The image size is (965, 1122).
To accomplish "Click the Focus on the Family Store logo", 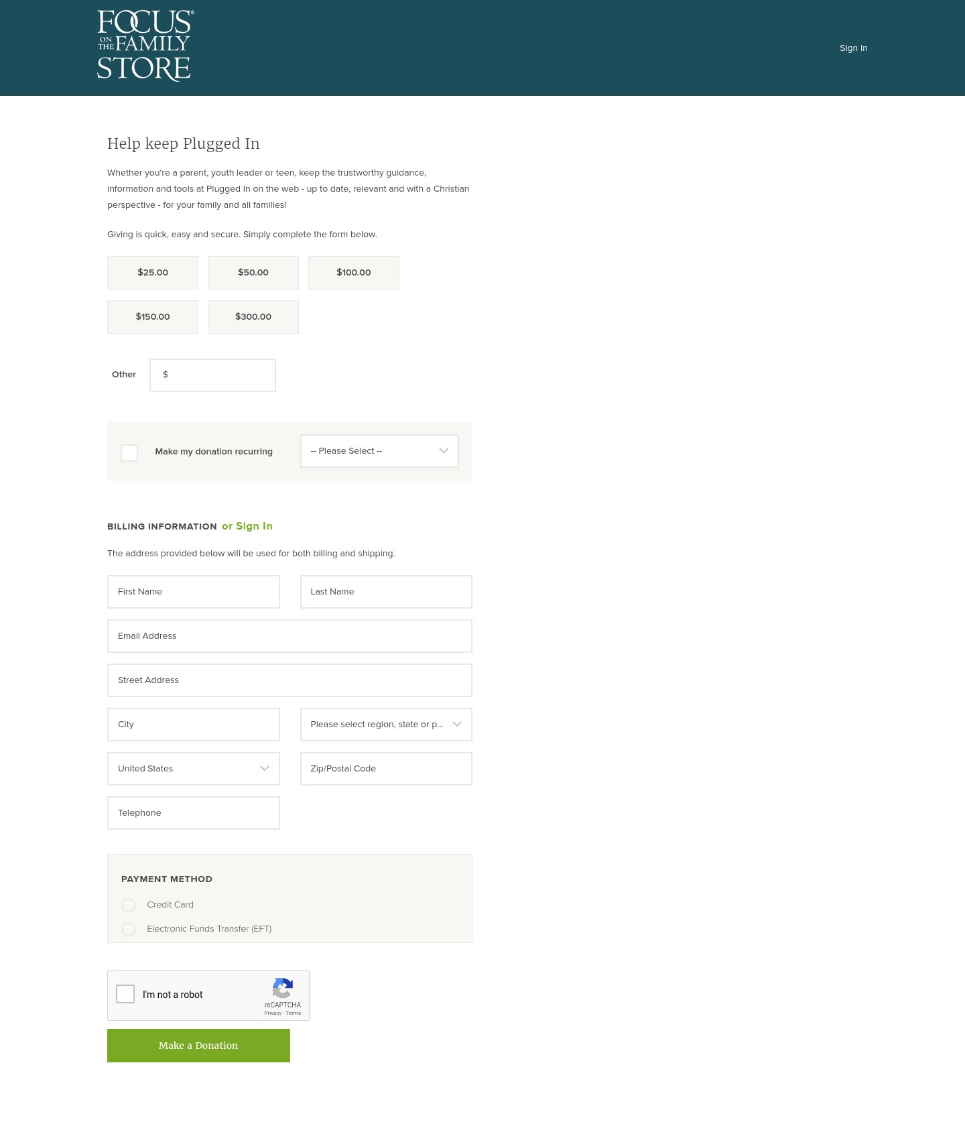I will pos(145,46).
